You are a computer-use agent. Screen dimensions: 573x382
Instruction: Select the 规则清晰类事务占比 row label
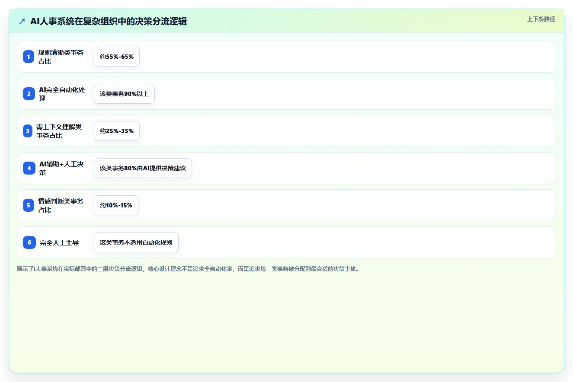point(61,57)
